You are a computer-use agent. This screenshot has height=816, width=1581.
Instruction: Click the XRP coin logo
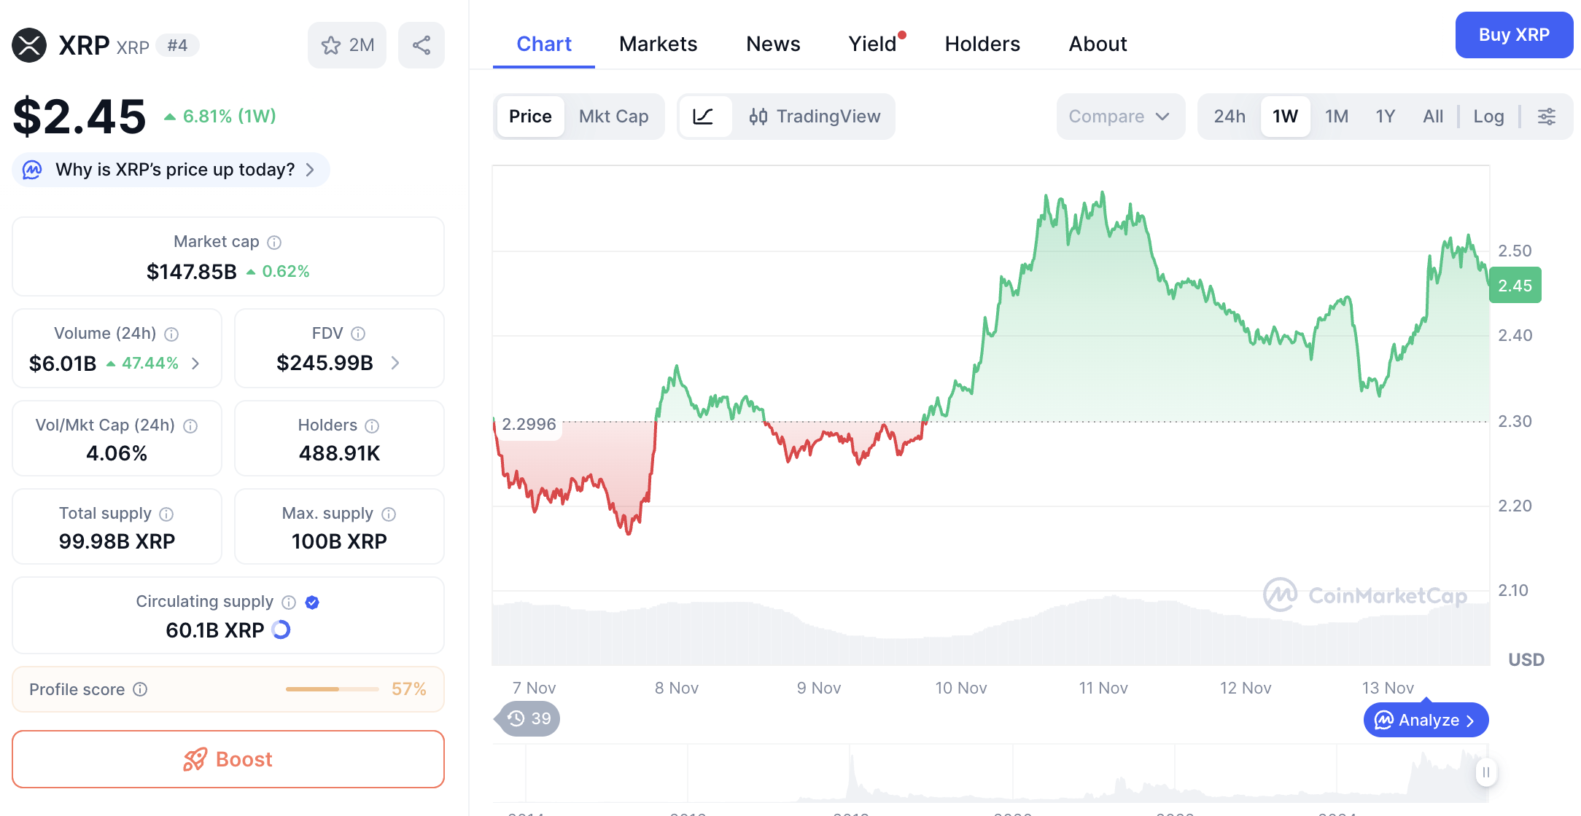pyautogui.click(x=28, y=44)
